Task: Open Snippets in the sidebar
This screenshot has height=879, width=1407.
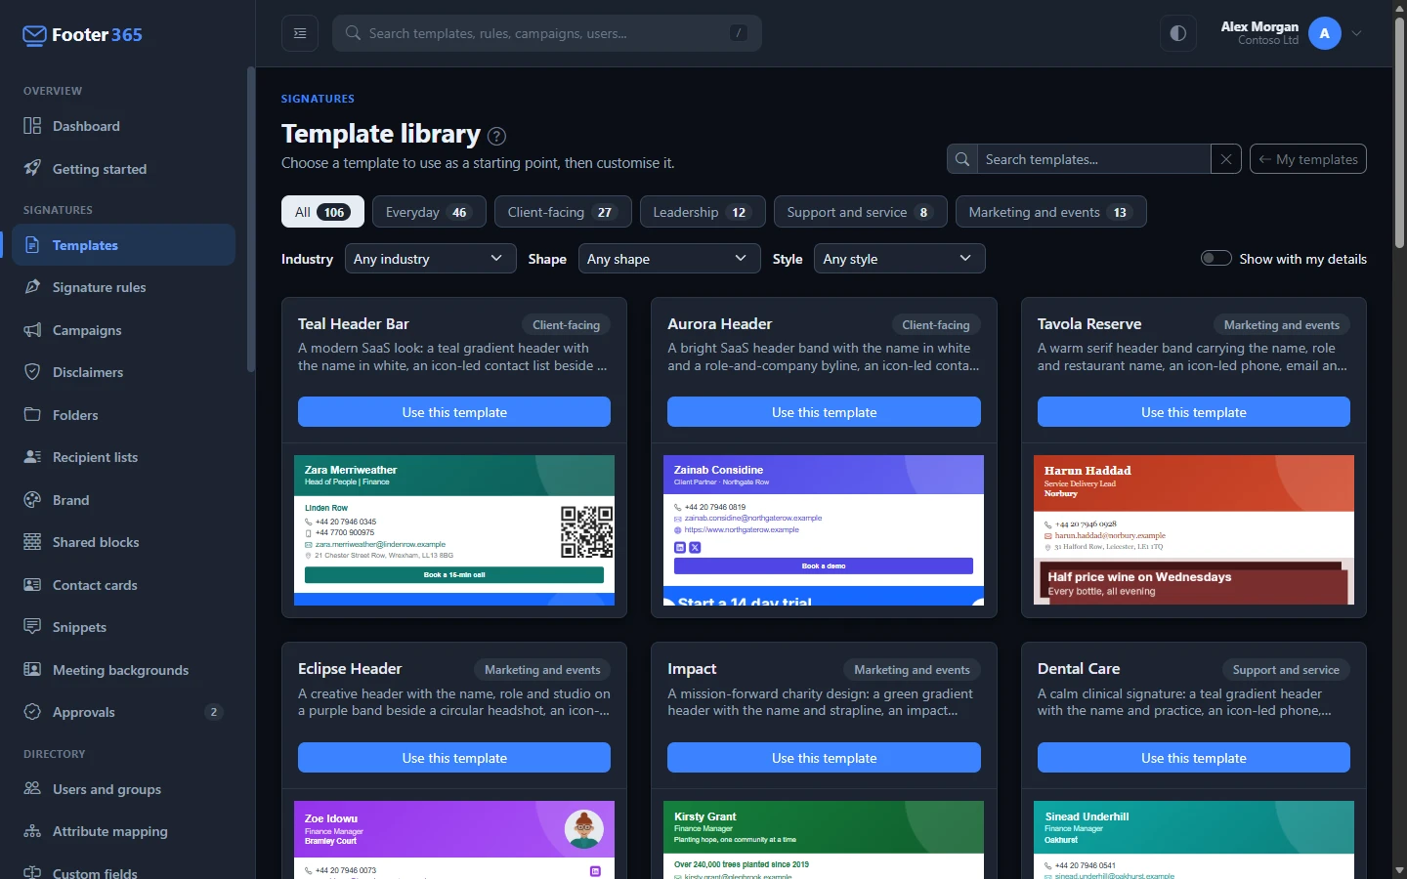Action: click(x=124, y=627)
